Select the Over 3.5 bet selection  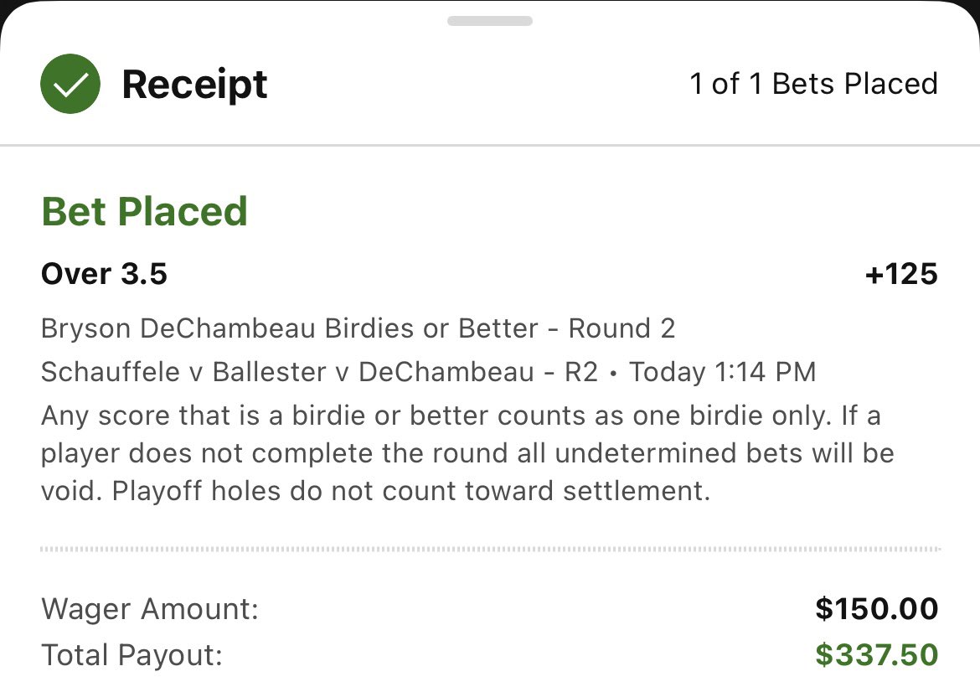105,274
